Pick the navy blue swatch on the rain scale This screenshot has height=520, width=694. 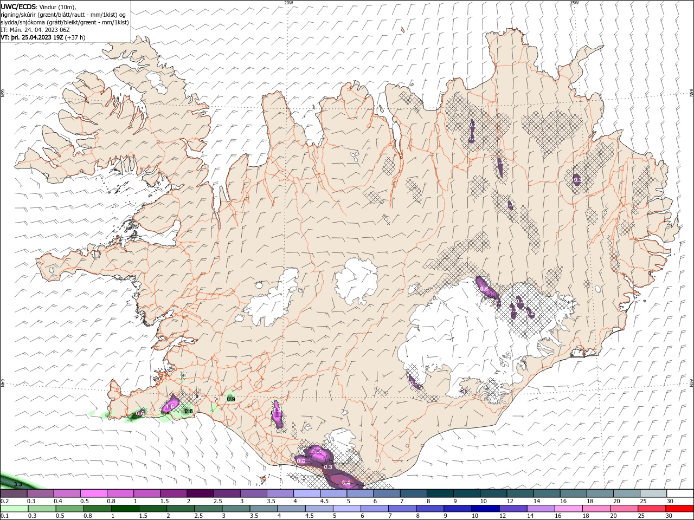click(484, 509)
